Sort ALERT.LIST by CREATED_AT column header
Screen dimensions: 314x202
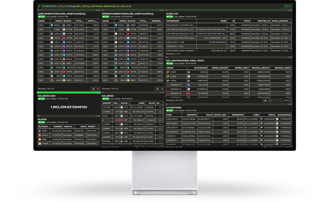coord(261,21)
